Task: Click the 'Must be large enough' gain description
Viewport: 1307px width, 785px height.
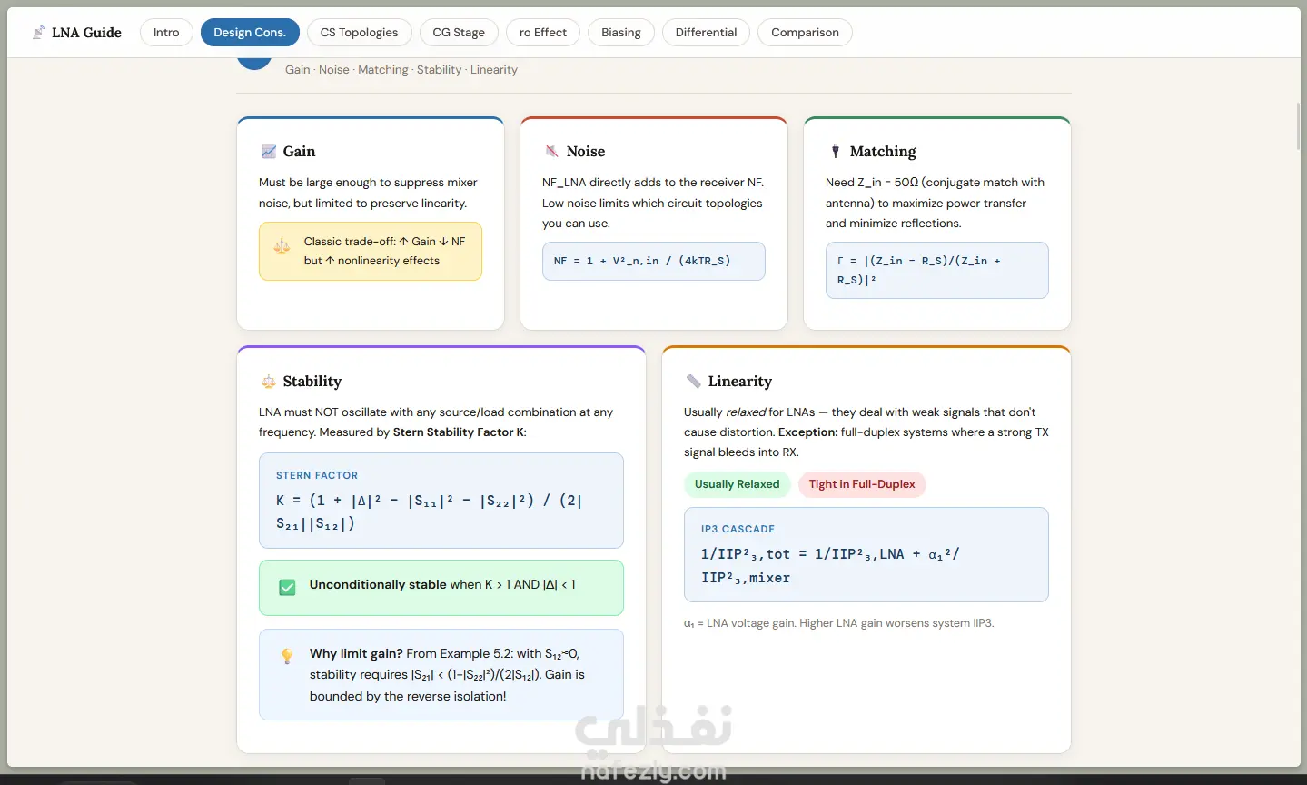Action: [x=368, y=193]
